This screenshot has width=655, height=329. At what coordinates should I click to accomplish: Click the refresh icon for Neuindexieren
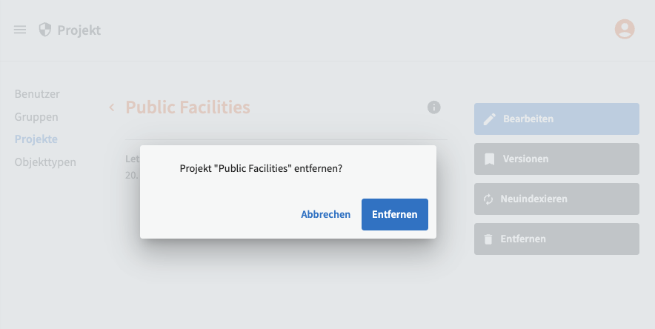click(x=488, y=199)
